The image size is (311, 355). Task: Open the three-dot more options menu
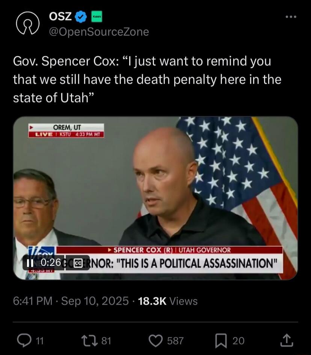pos(291,16)
